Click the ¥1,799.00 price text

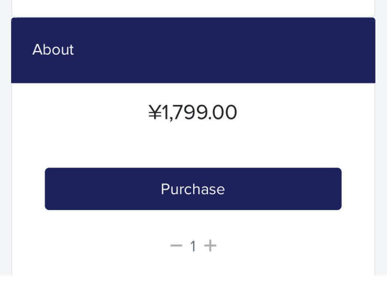point(193,113)
